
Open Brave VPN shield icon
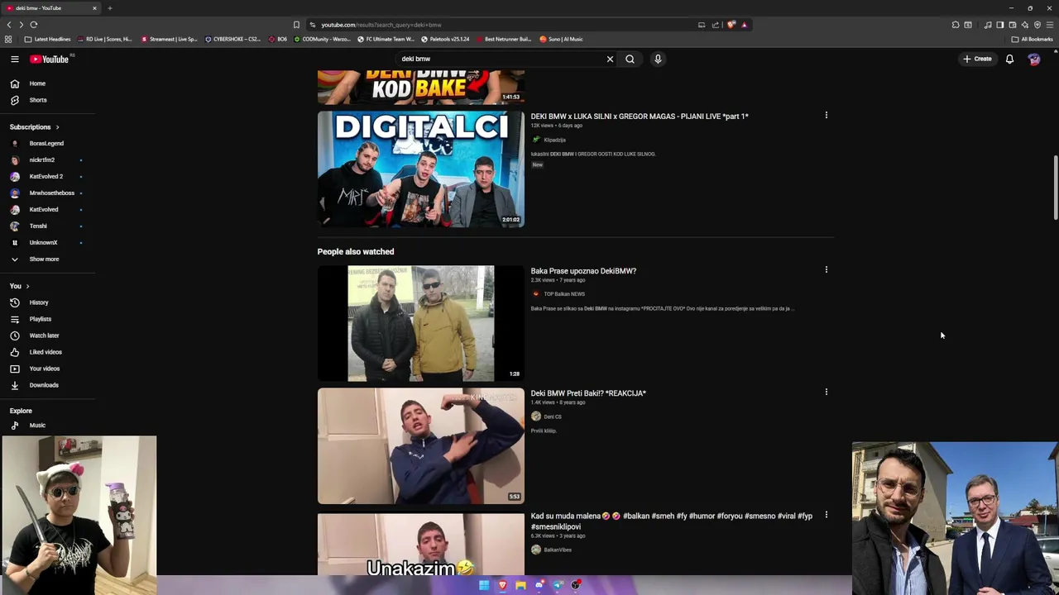pyautogui.click(x=1037, y=25)
